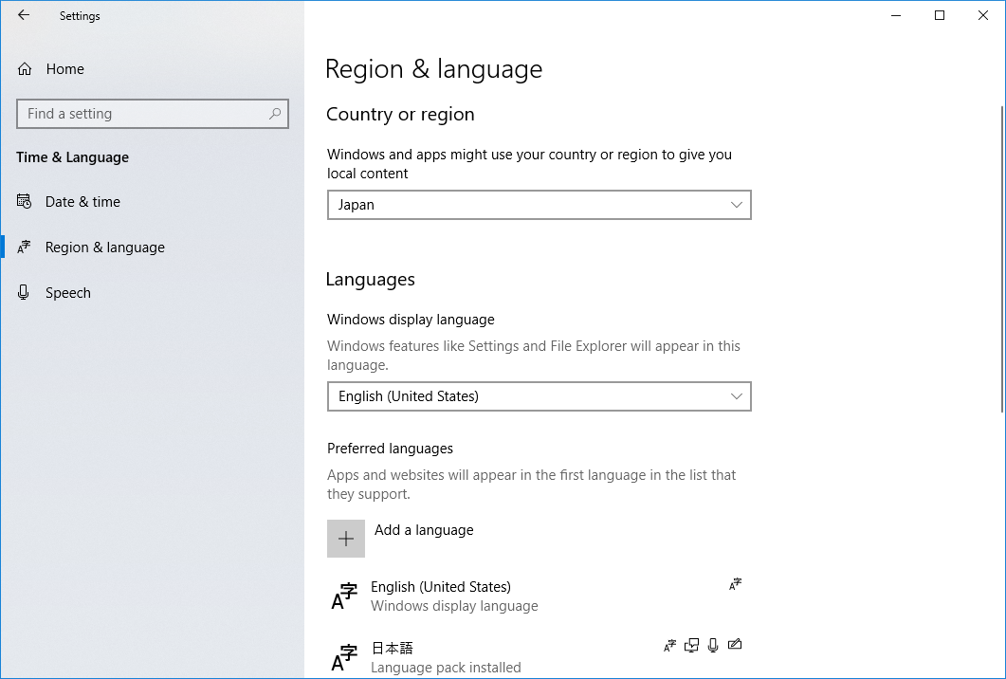Open the Speech settings page
Screen dimensions: 1006x679
pos(152,293)
